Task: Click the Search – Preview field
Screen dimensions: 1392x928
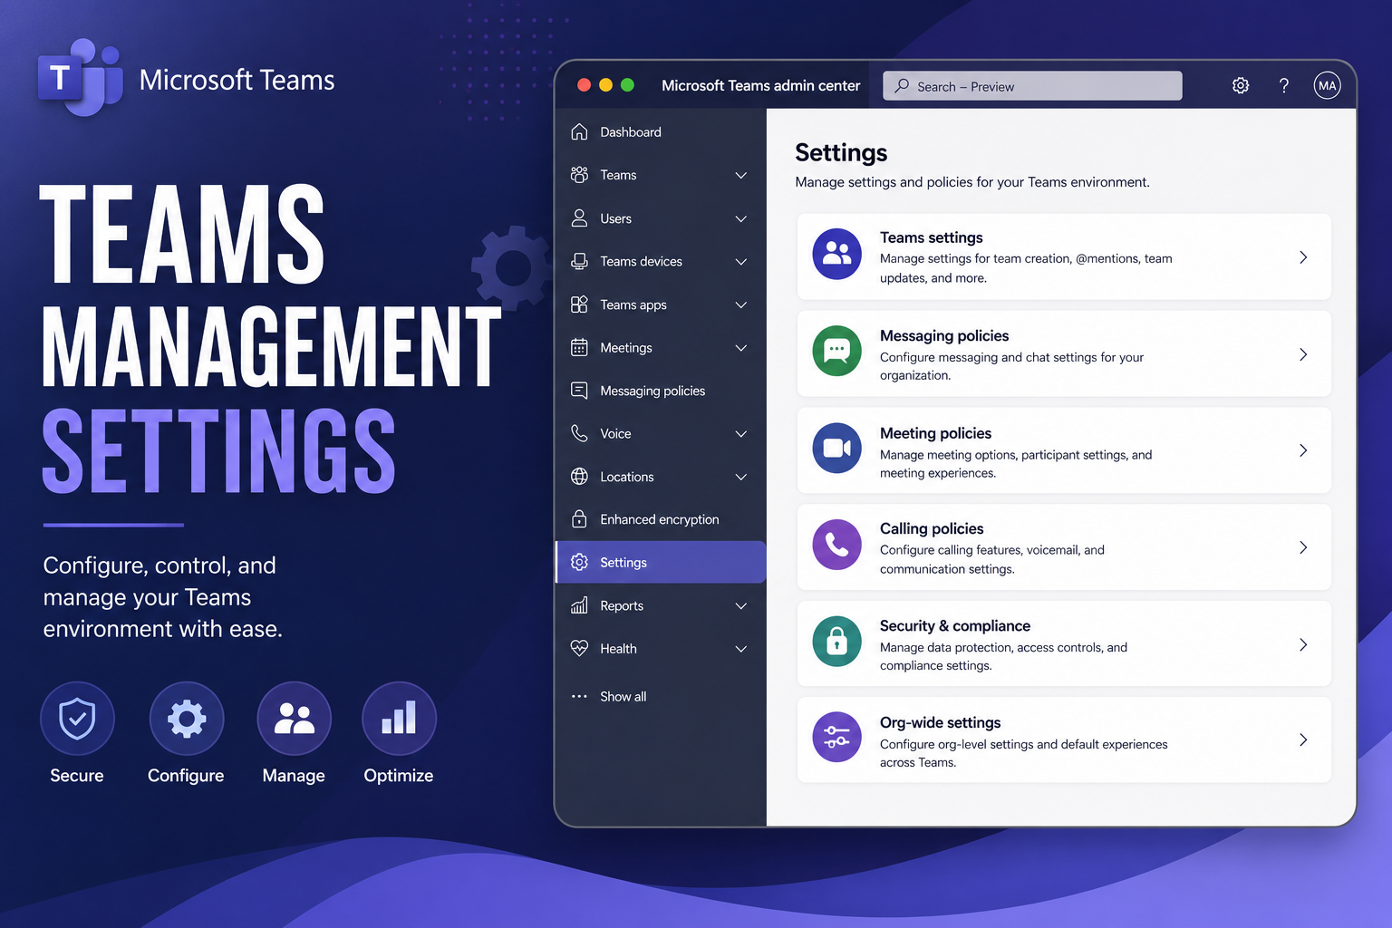Action: pos(1032,86)
